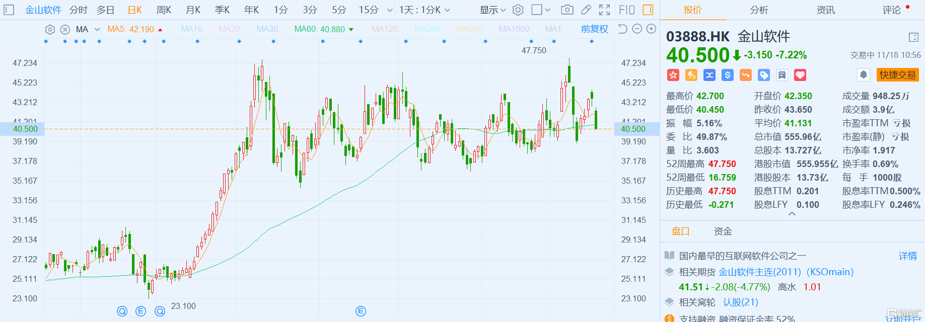Toggle the left sidebar panel icon

click(x=9, y=10)
